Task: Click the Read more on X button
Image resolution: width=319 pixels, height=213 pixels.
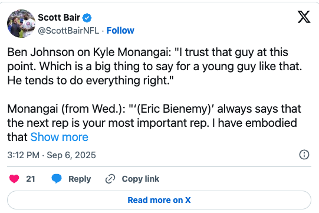Action: click(159, 200)
